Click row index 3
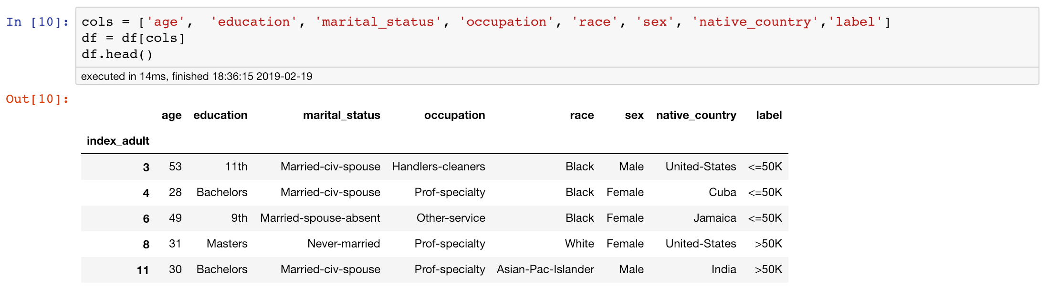1049x296 pixels. [x=146, y=167]
